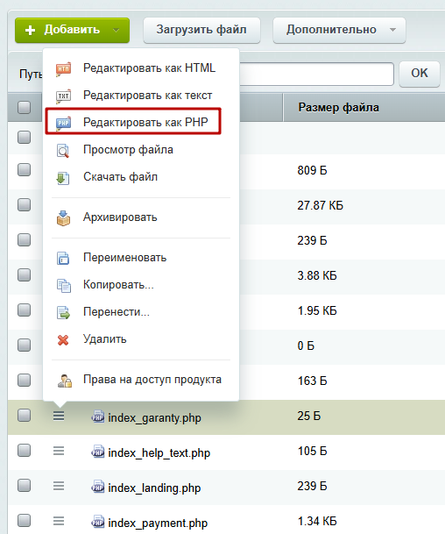The width and height of the screenshot is (445, 534).
Task: Expand the green Добавить button dropdown arrow
Action: click(116, 31)
